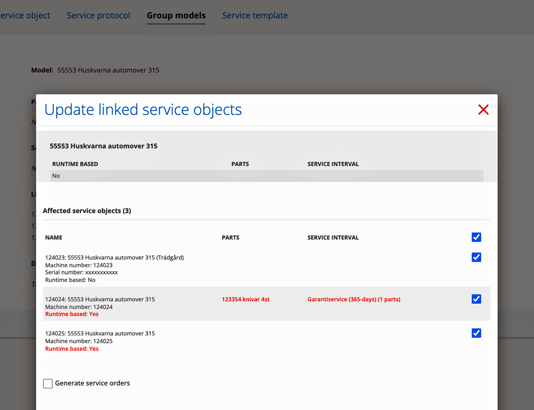Click the Service Interval column header in affected list
Image resolution: width=534 pixels, height=410 pixels.
coord(333,238)
